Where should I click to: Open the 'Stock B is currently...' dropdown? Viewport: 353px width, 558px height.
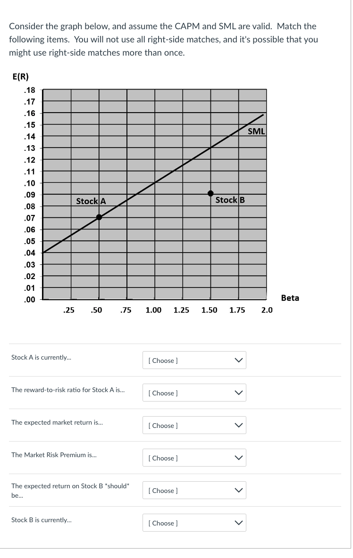point(194,523)
